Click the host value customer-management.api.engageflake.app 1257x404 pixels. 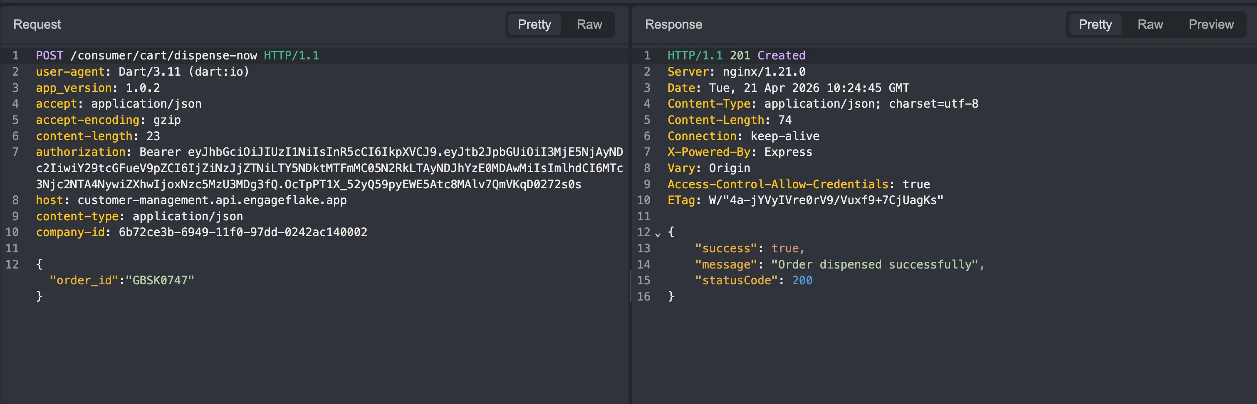pos(212,200)
